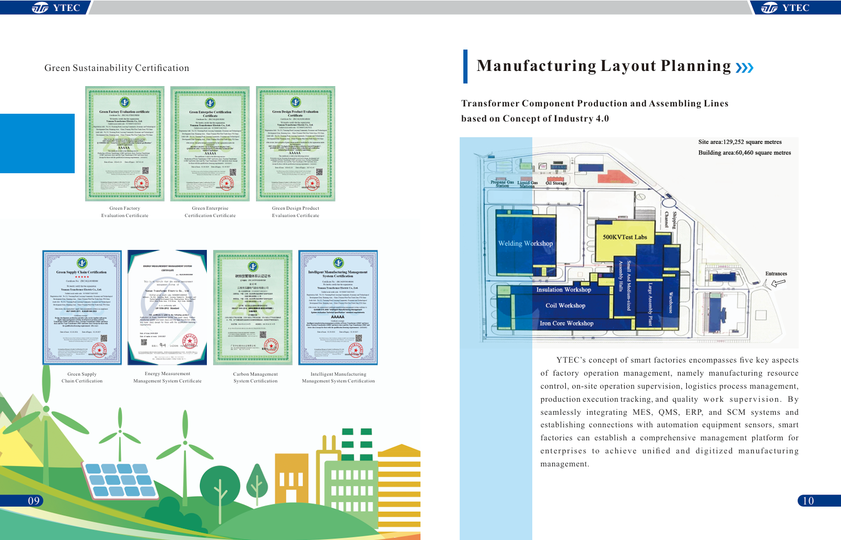Select the Carbon Management System Certification image
This screenshot has width=841, height=540.
click(x=253, y=307)
